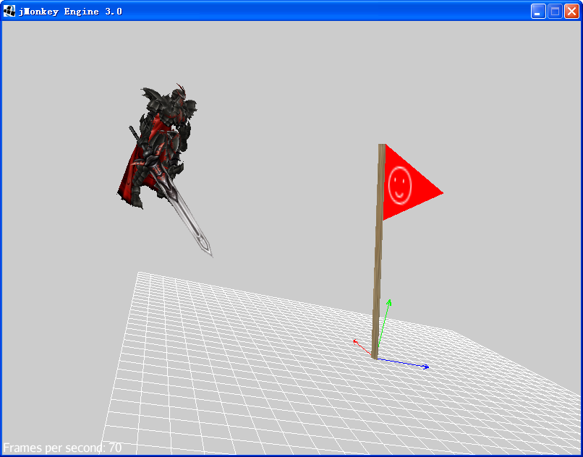
Task: Click the blue axis arrow tip
Action: (x=427, y=367)
